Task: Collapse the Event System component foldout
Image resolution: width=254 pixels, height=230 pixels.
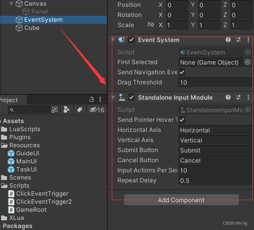Action: [113, 40]
